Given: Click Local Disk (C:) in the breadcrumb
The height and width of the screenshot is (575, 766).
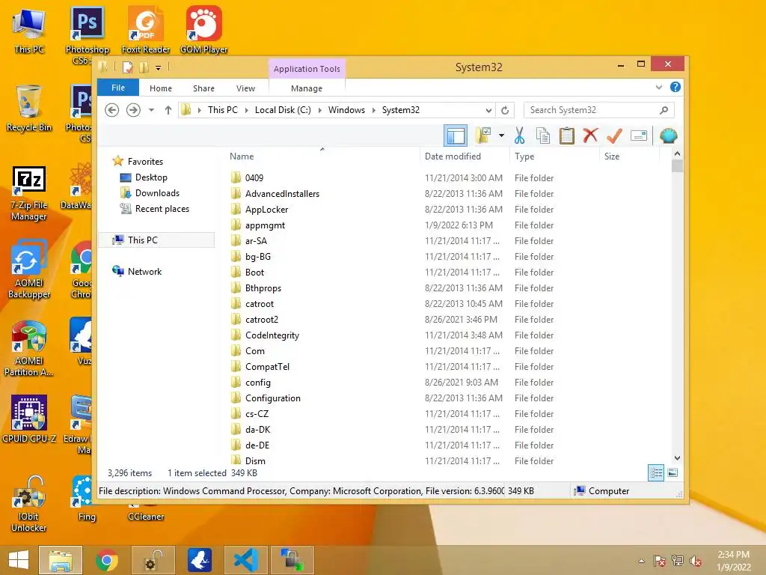Looking at the screenshot, I should 283,110.
